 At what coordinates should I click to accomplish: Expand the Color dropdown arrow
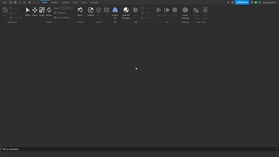click(x=135, y=18)
